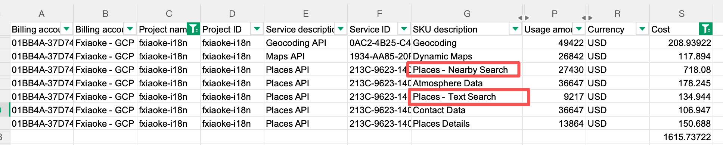The height and width of the screenshot is (145, 723).
Task: Select the cost 117.894 cell
Action: (x=681, y=56)
